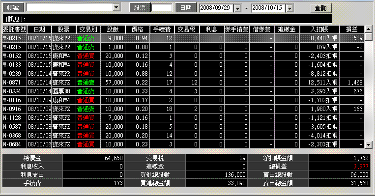Click the 日期 date button
Viewport: 375px width, 196px height.
tap(186, 8)
